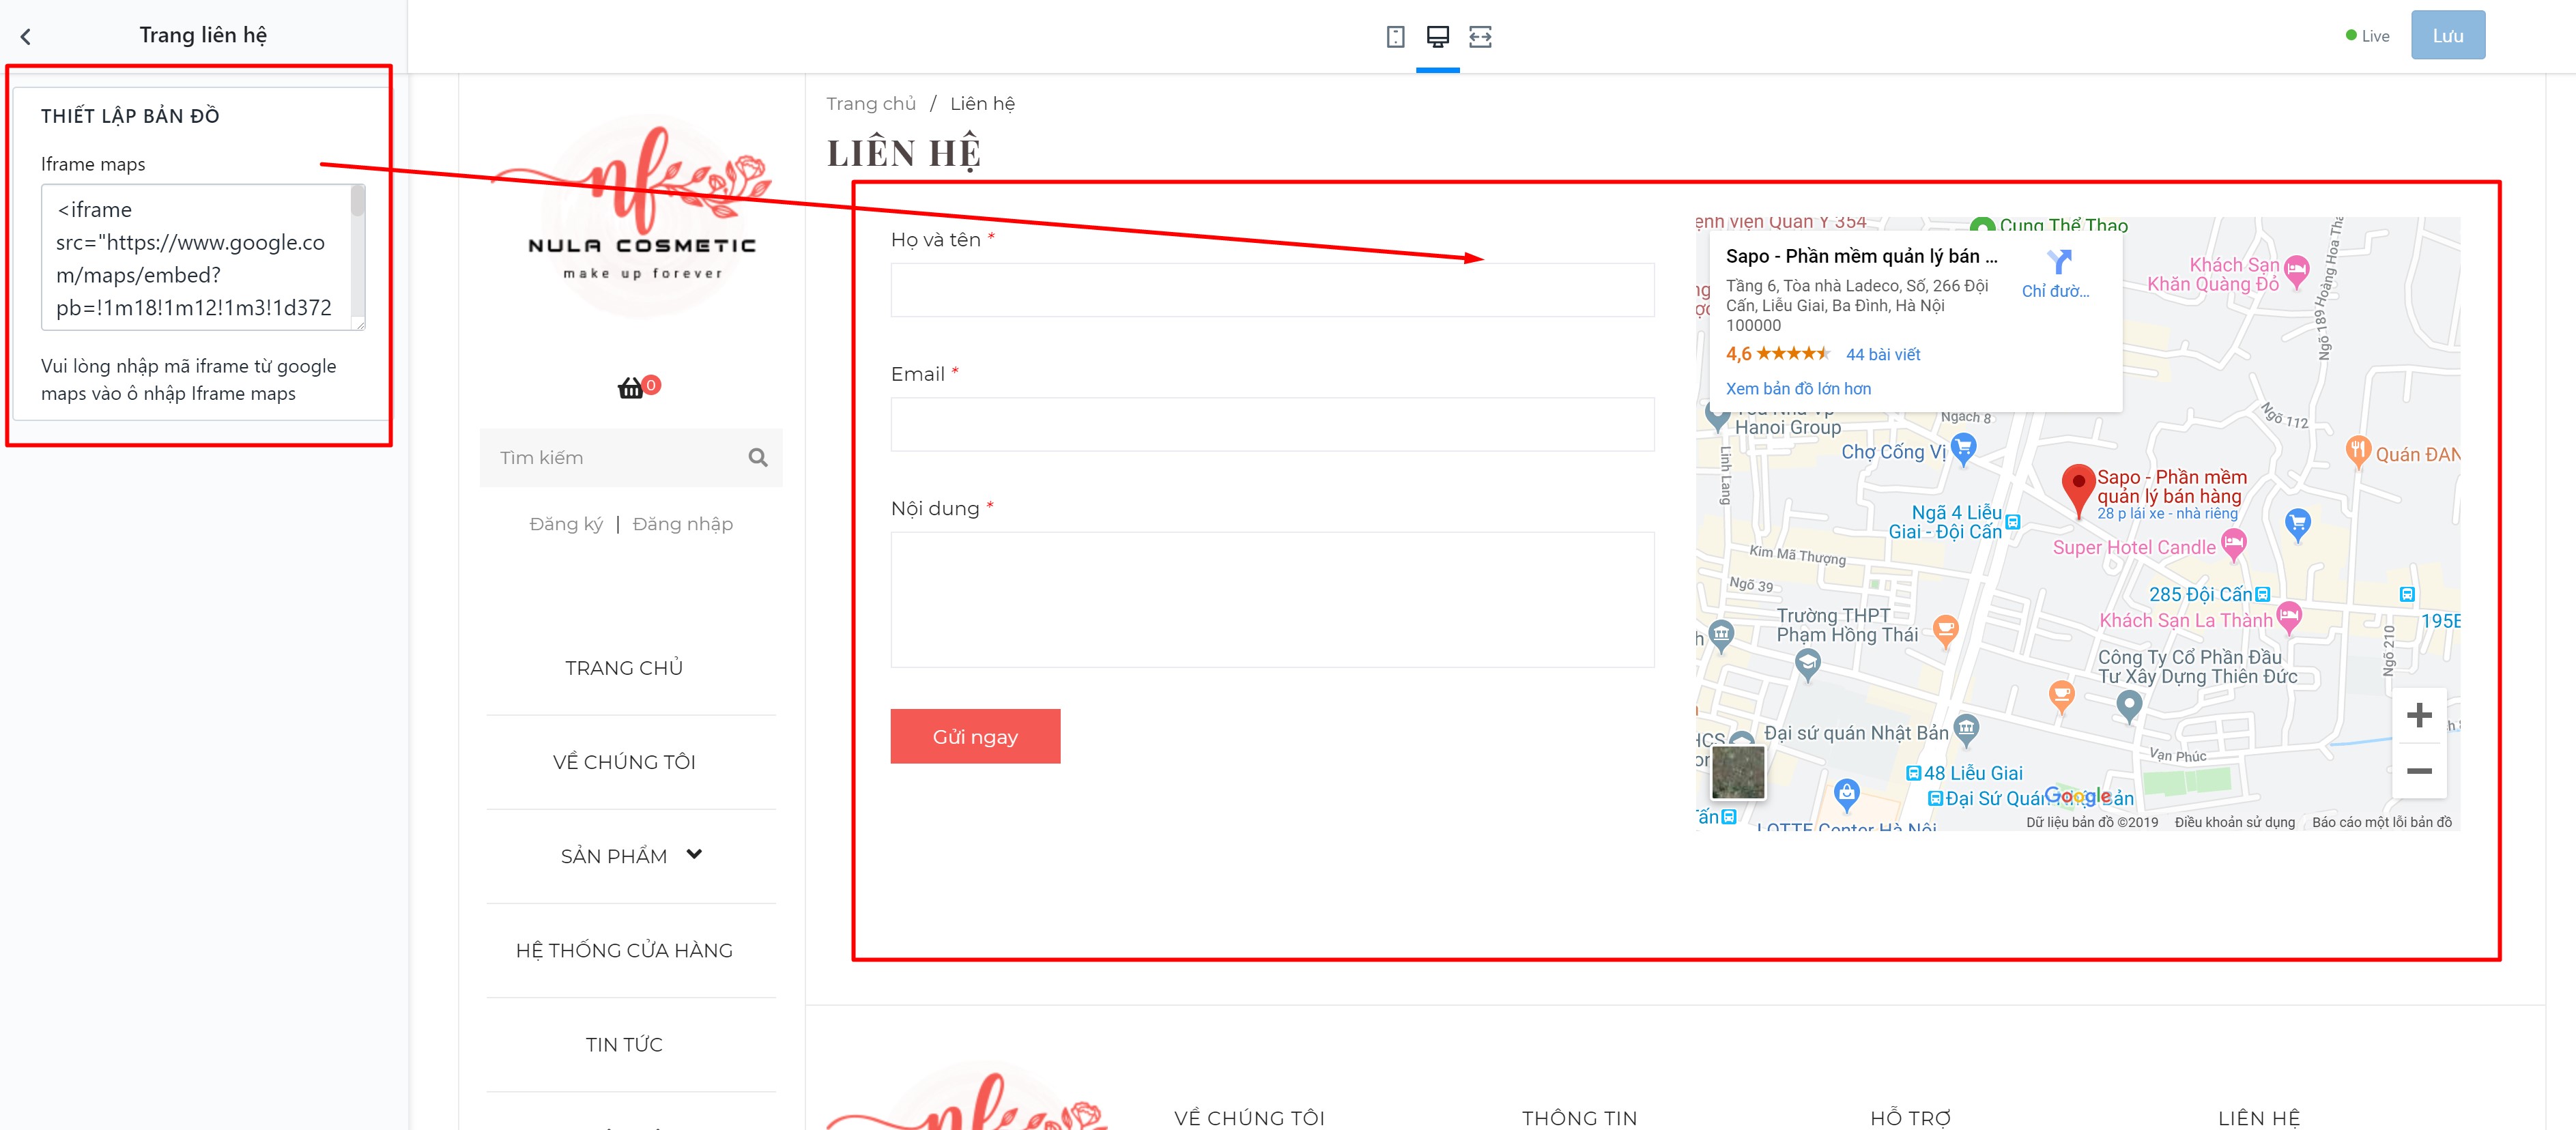The width and height of the screenshot is (2576, 1130).
Task: Click the Đăng ký link
Action: tap(566, 524)
